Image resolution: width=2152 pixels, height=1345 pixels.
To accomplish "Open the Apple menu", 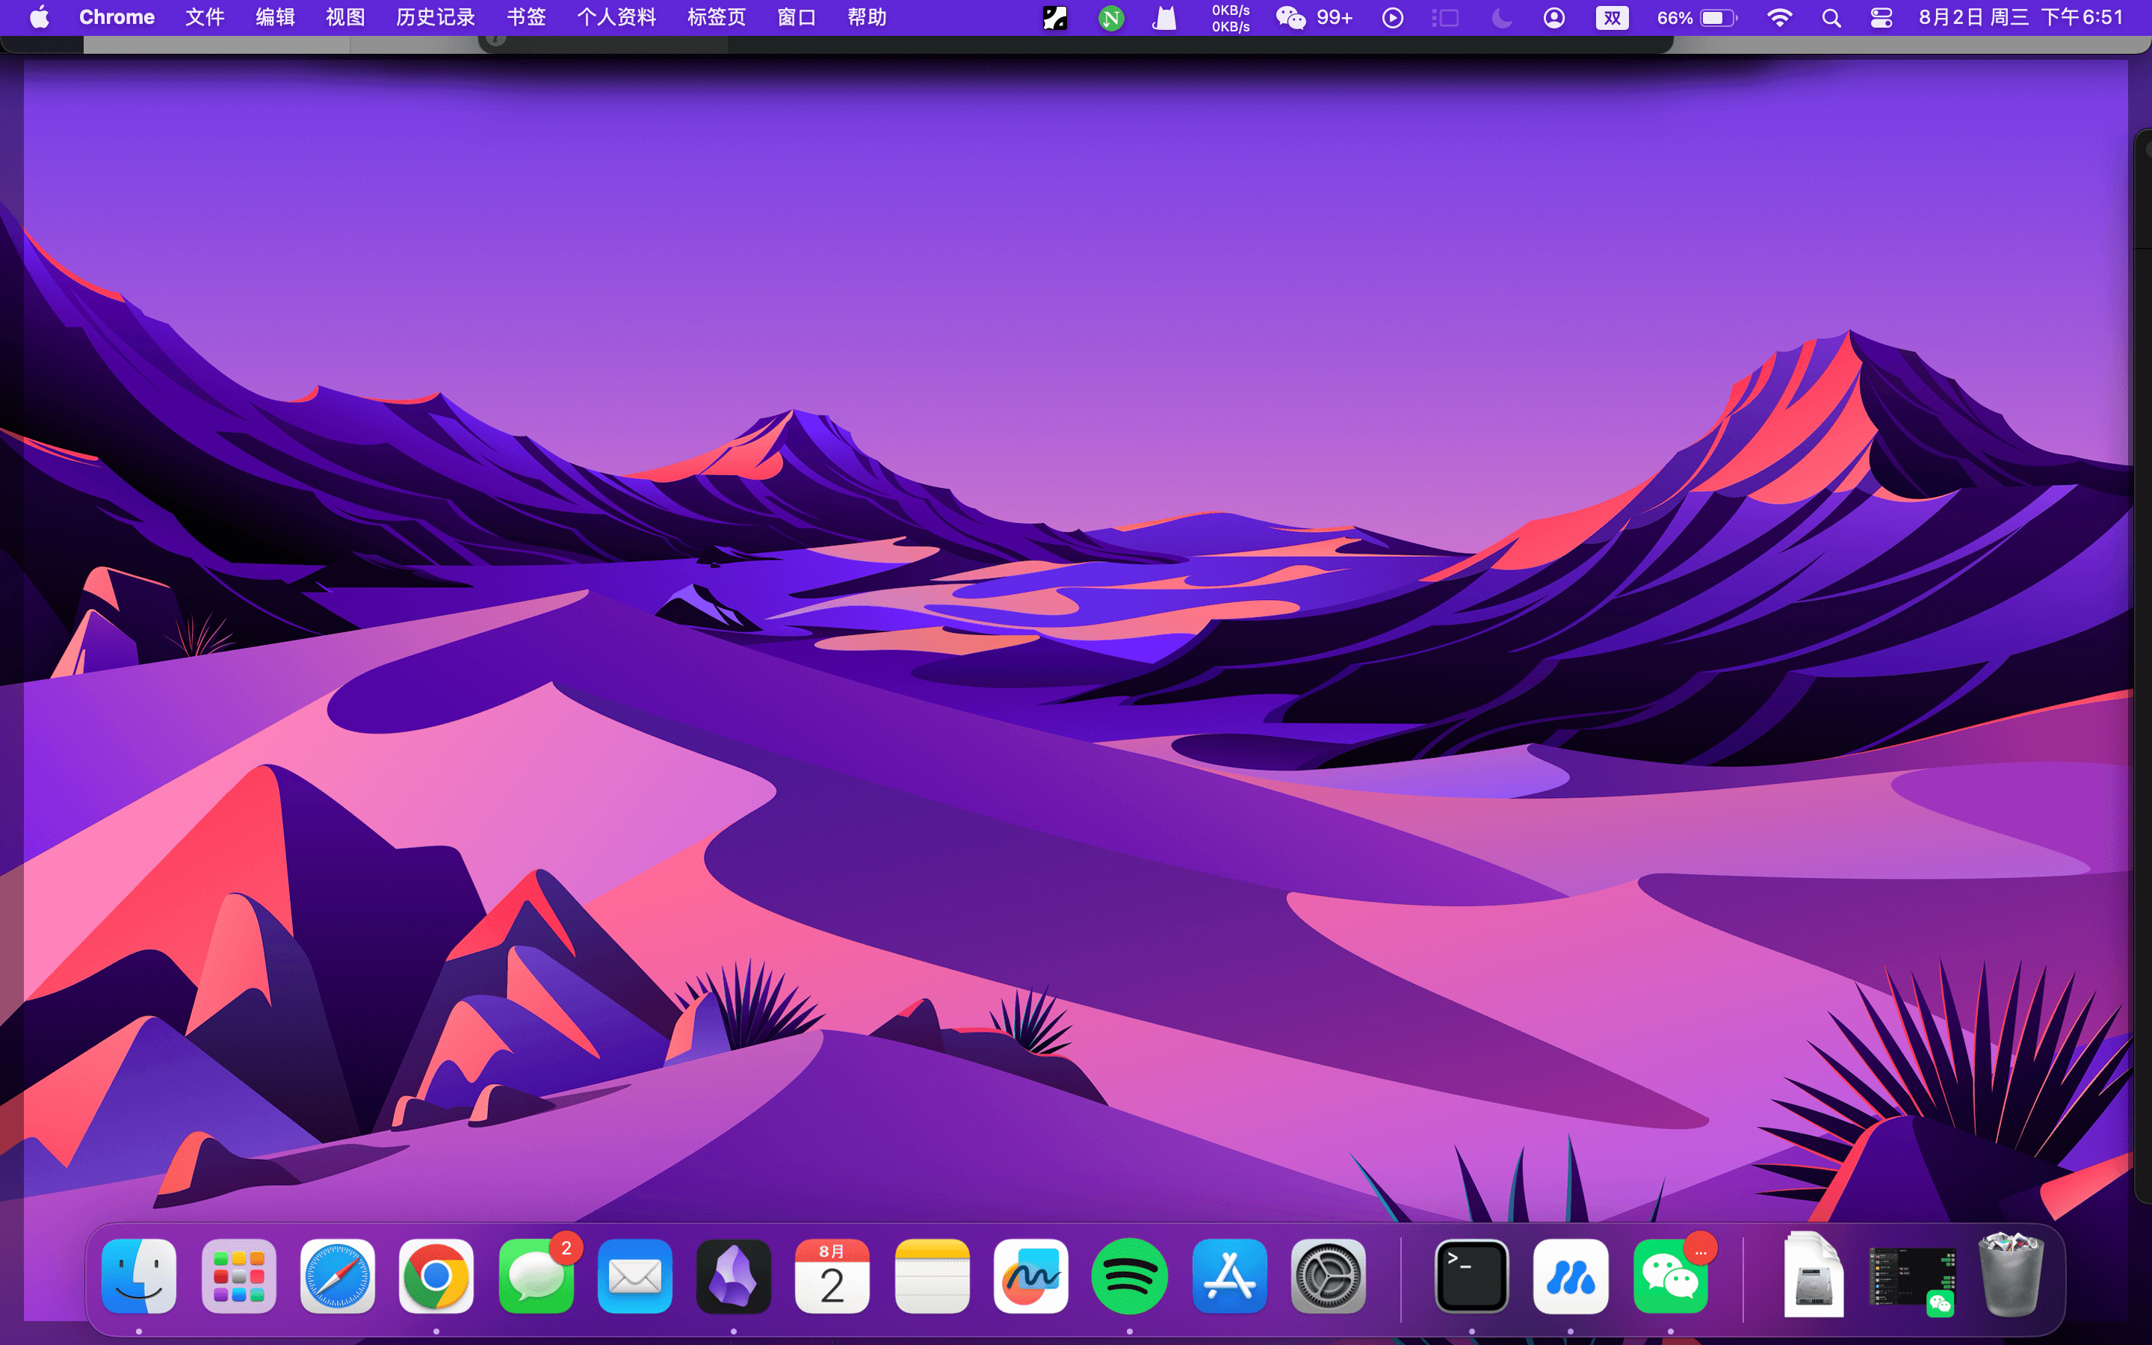I will tap(39, 18).
